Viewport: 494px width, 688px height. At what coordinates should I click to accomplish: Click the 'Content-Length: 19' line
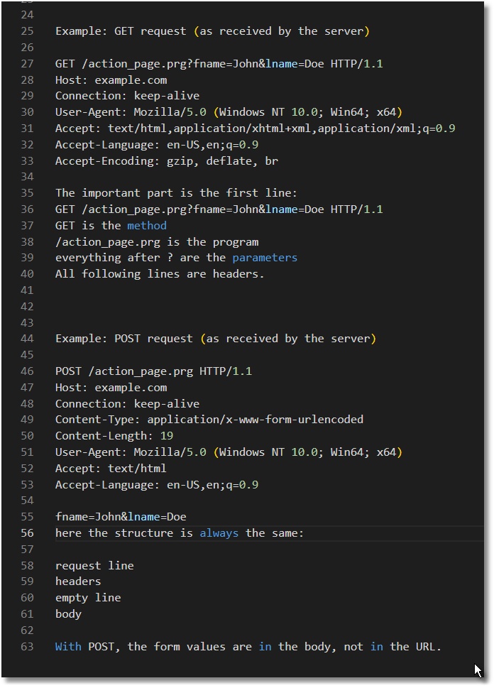pos(114,436)
